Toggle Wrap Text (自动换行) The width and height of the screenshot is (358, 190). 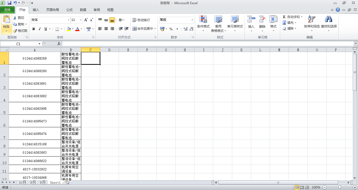(x=141, y=20)
